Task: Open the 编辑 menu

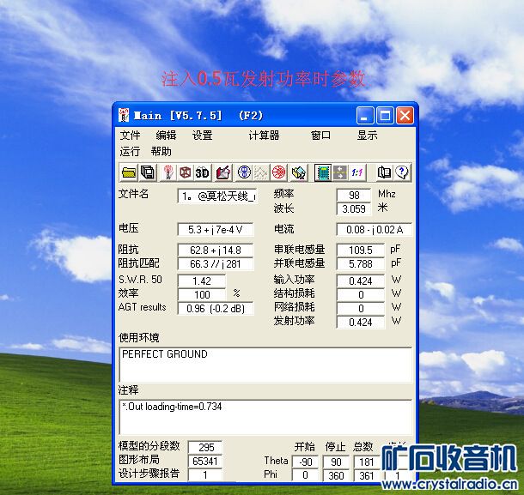Action: point(166,136)
